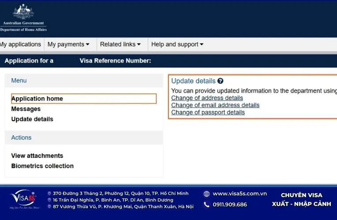Image resolution: width=337 pixels, height=220 pixels.
Task: Click the location pin beside the Hồ Chí Minh address
Action: (49, 194)
